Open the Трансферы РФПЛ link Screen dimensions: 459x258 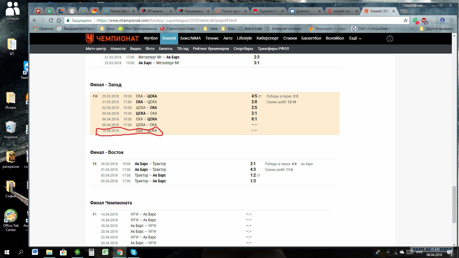pos(273,49)
